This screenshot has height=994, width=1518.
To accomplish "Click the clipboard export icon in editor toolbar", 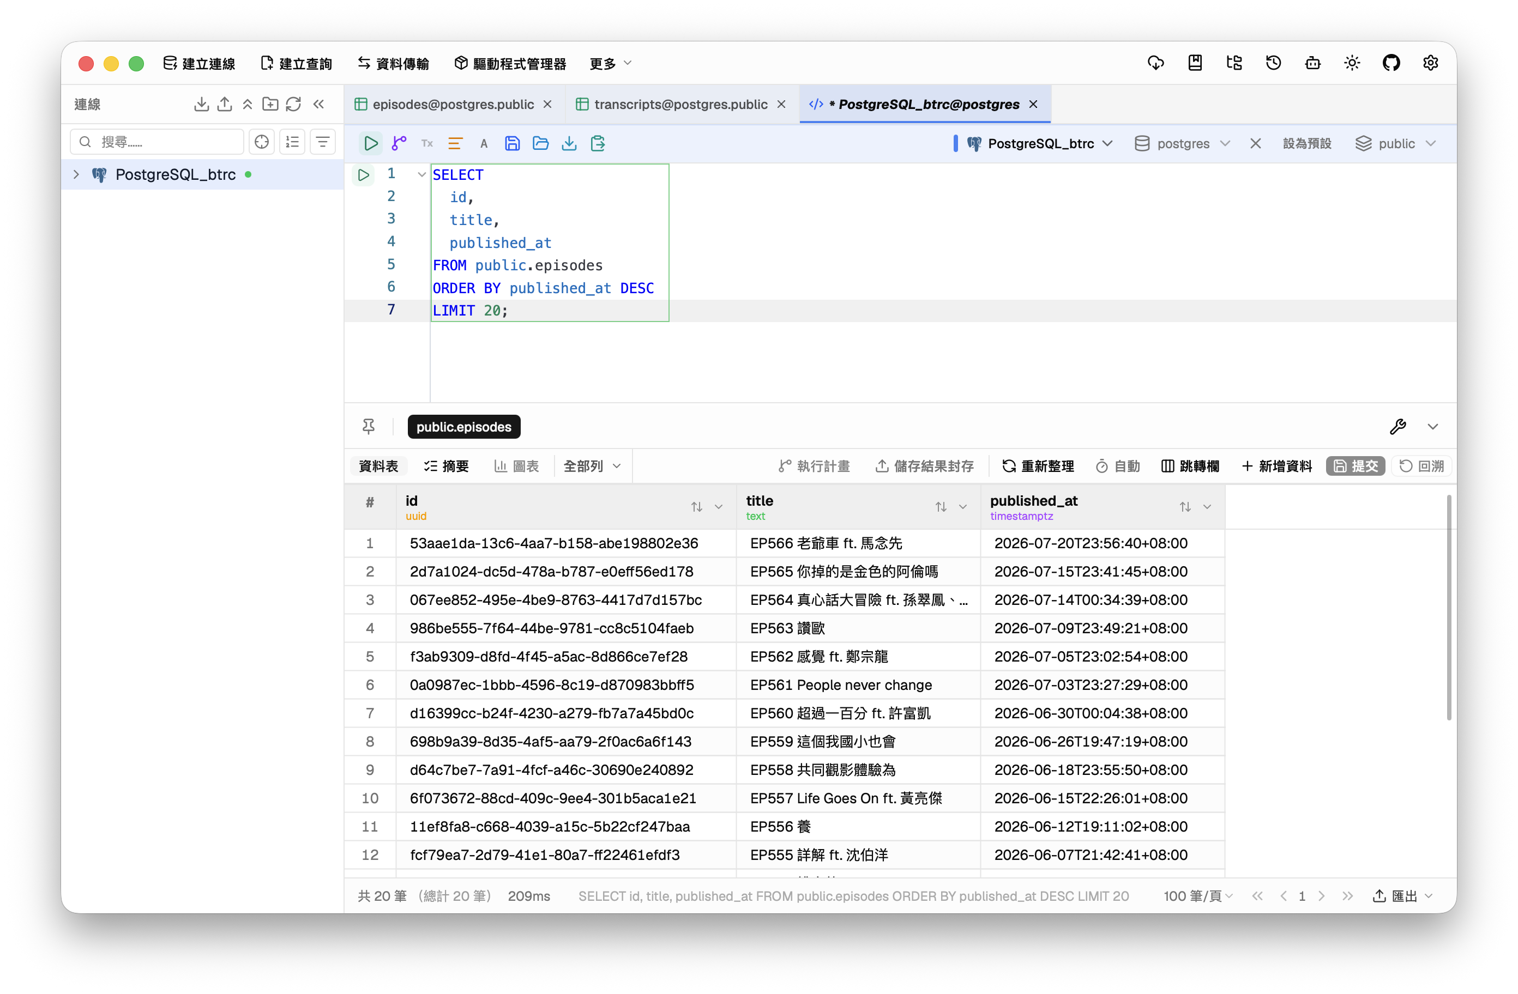I will [598, 143].
